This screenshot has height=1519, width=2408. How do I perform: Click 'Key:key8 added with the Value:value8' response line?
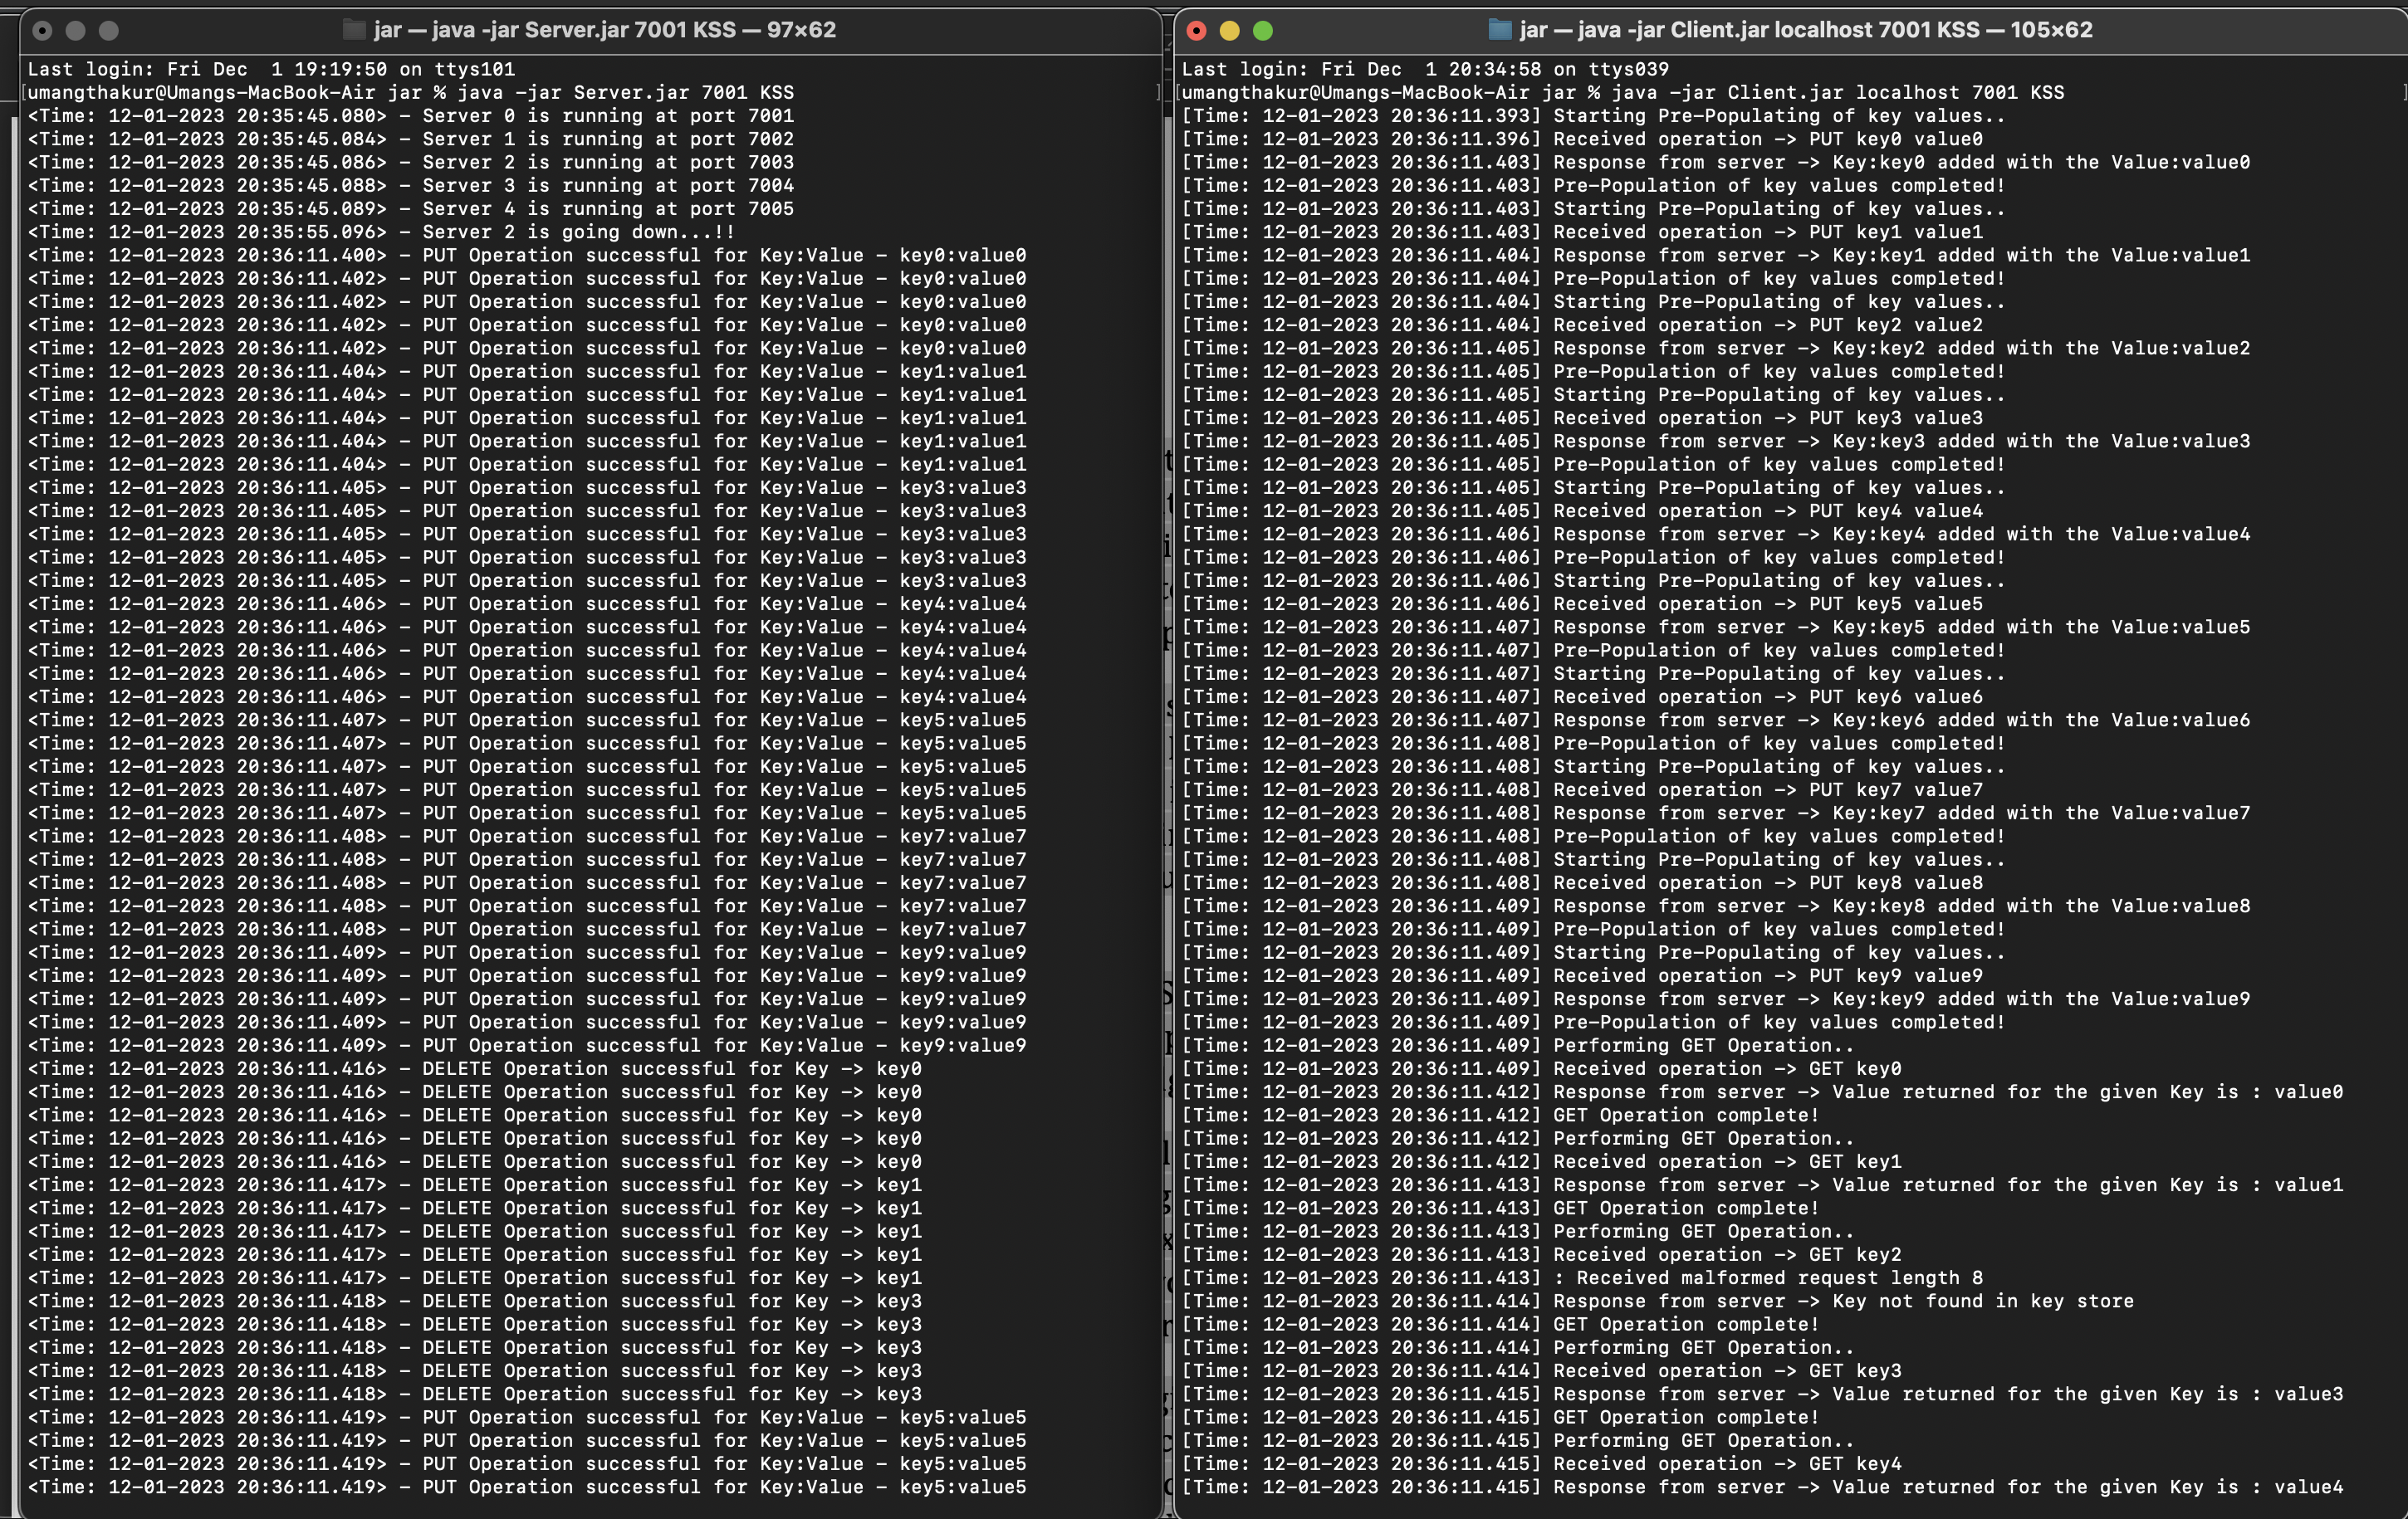click(x=1716, y=906)
